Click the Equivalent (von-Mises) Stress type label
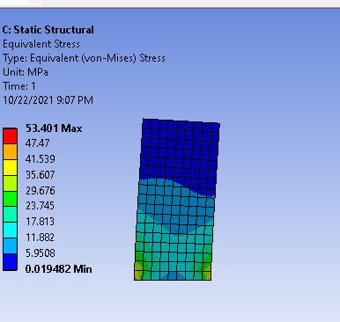This screenshot has height=322, width=340. [98, 58]
